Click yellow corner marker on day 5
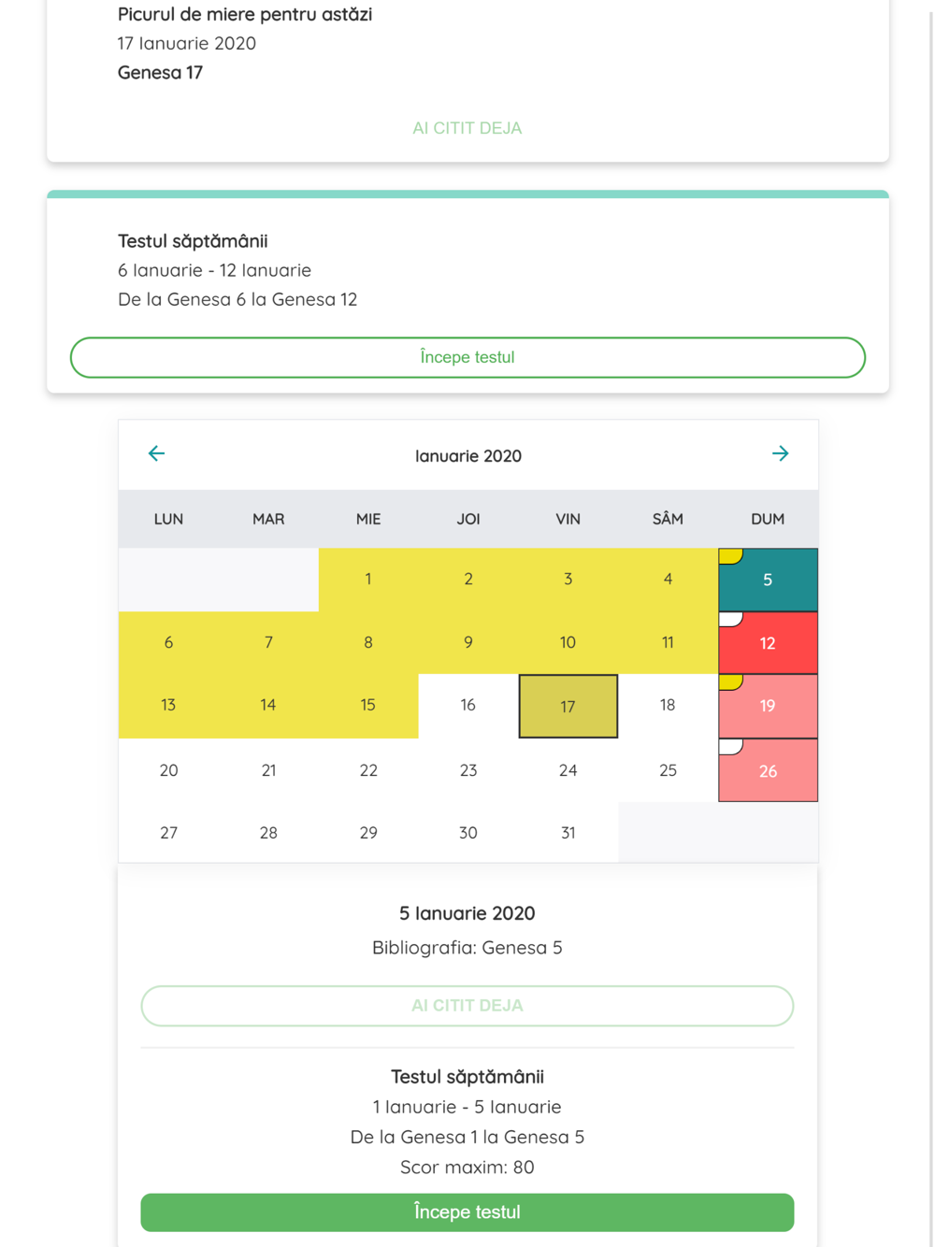 click(x=730, y=556)
